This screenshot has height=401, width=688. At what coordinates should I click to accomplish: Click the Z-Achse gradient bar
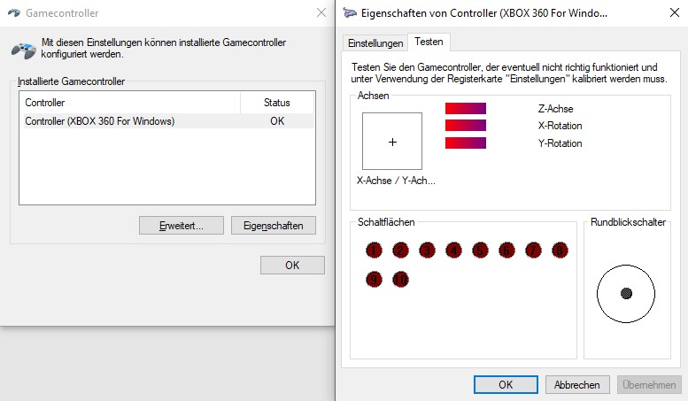click(x=466, y=108)
